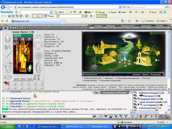Image resolution: width=172 pixels, height=129 pixels.
Task: Click the Вход login button
Action: click(153, 12)
